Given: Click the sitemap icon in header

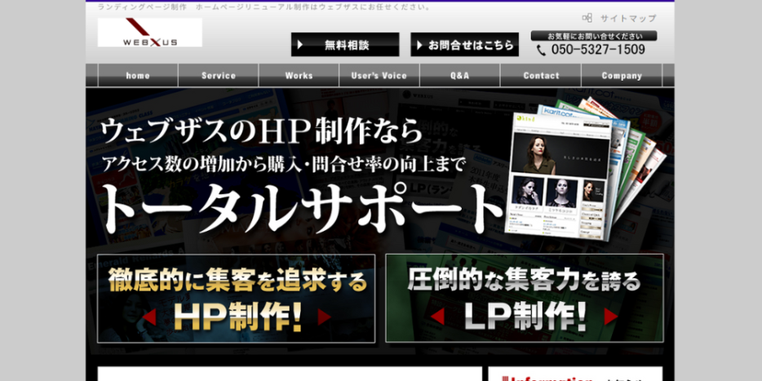Looking at the screenshot, I should pyautogui.click(x=587, y=18).
